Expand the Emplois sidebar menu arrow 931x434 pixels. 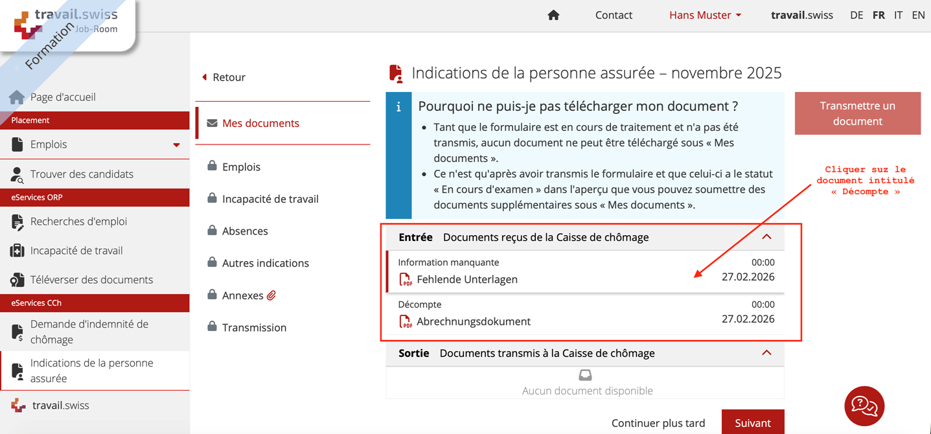(176, 145)
